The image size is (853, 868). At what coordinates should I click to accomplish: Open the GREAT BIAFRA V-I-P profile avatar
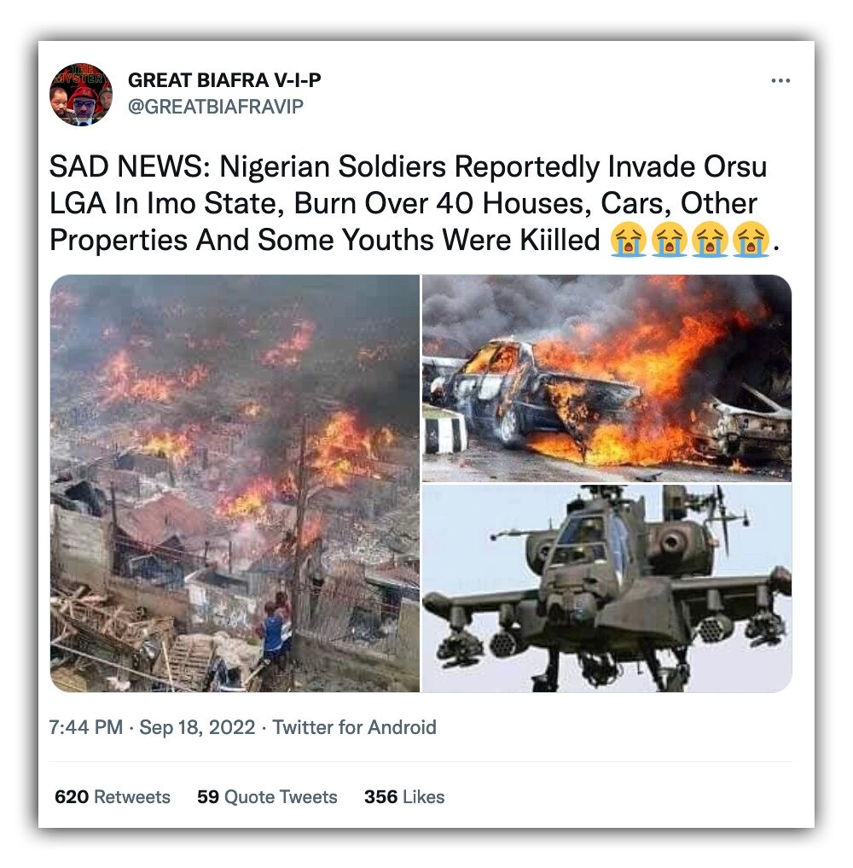(81, 95)
